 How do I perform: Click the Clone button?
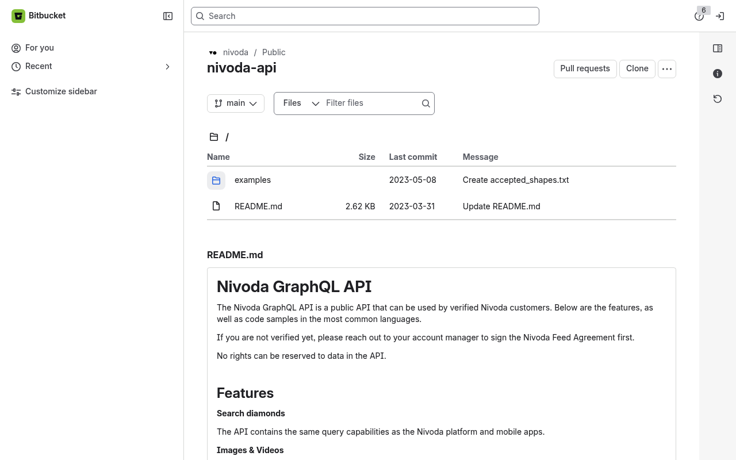click(x=637, y=69)
